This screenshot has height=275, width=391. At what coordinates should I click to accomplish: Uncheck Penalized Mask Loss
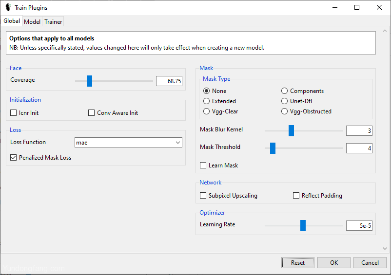point(14,158)
